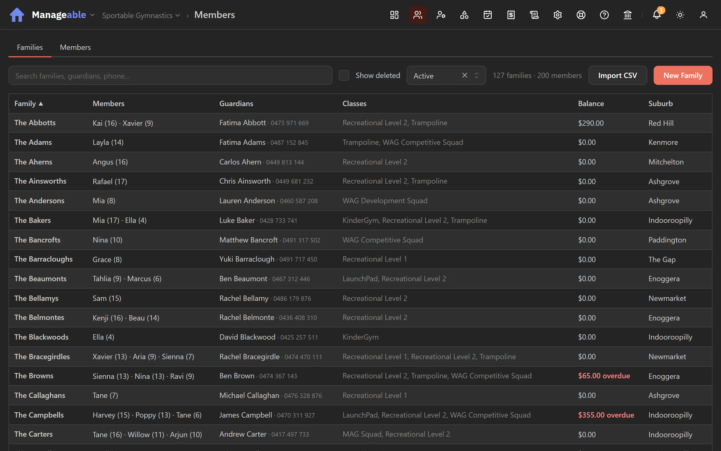Toggle the light/dark theme sun icon
721x451 pixels.
[x=680, y=15]
